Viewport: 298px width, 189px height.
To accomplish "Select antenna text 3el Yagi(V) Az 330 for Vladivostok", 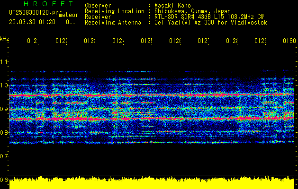I will pos(211,23).
